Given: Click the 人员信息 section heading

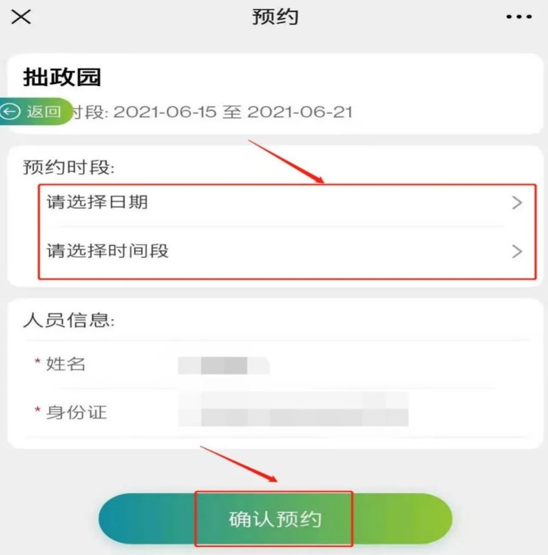Looking at the screenshot, I should 69,320.
